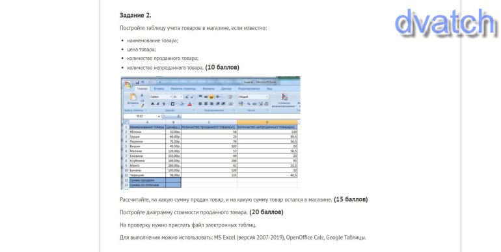Select the Данные ribbon tab in the Excel image
The height and width of the screenshot is (252, 501).
pyautogui.click(x=226, y=89)
